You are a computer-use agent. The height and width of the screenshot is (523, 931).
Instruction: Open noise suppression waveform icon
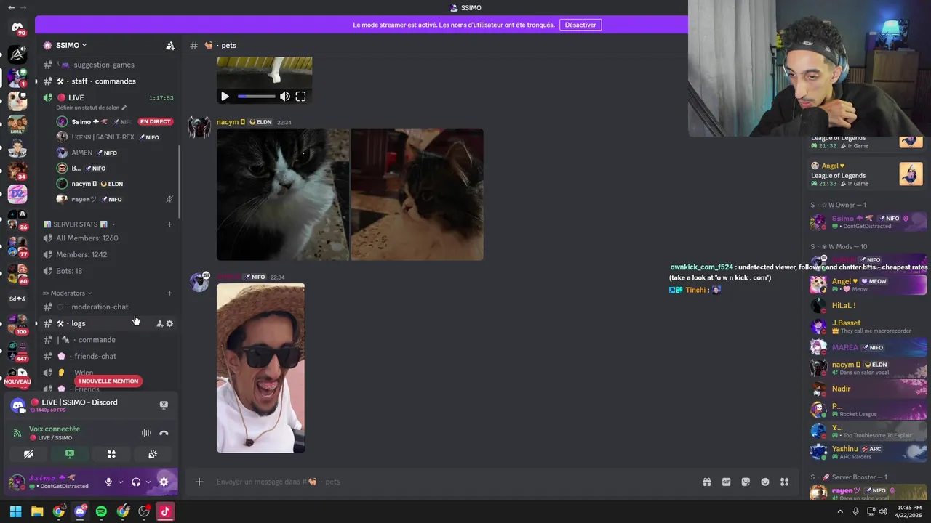pyautogui.click(x=146, y=433)
